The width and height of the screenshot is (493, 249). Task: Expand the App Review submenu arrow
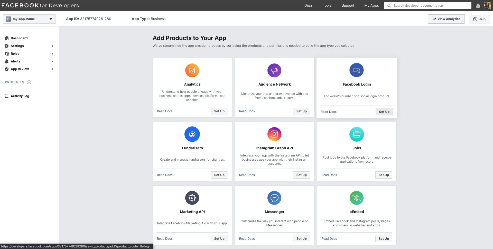point(52,69)
